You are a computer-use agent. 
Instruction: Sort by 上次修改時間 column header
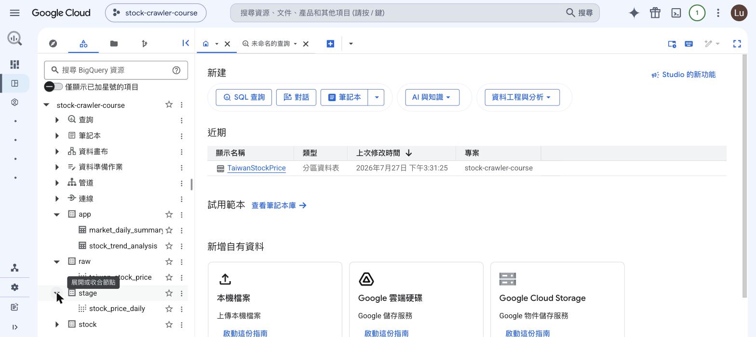[384, 153]
